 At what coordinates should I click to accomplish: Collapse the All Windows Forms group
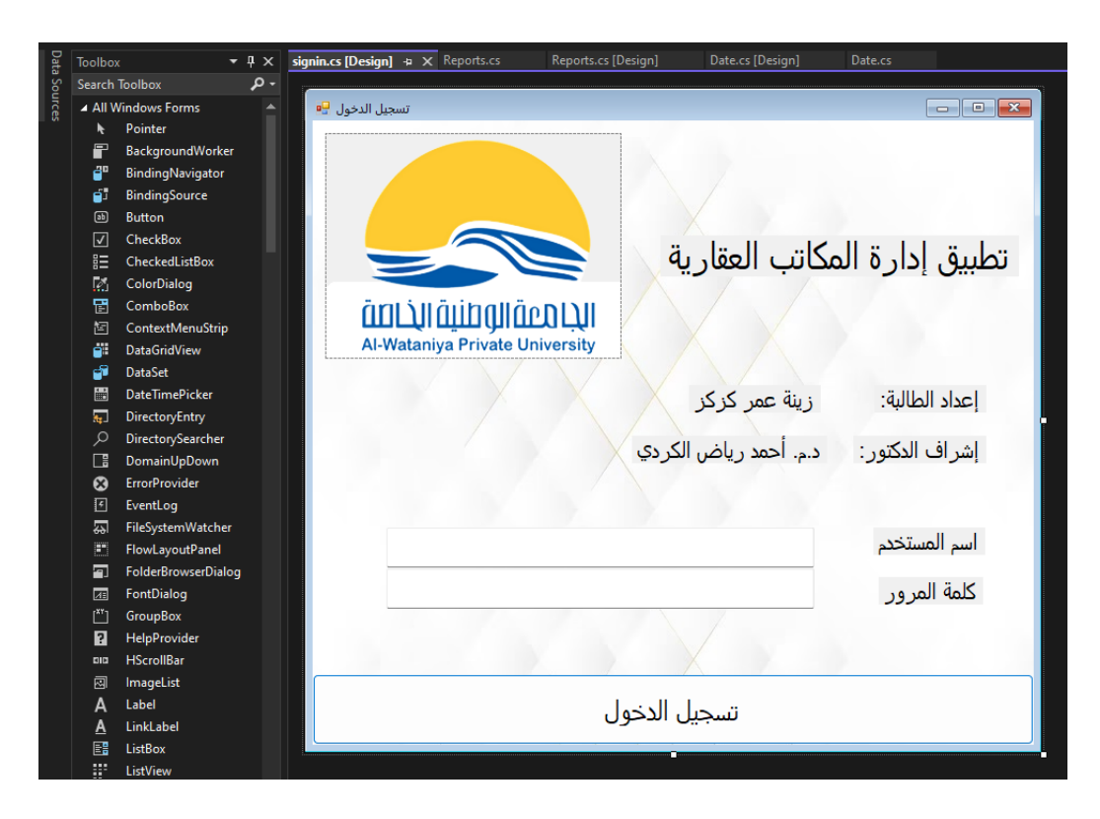click(84, 108)
